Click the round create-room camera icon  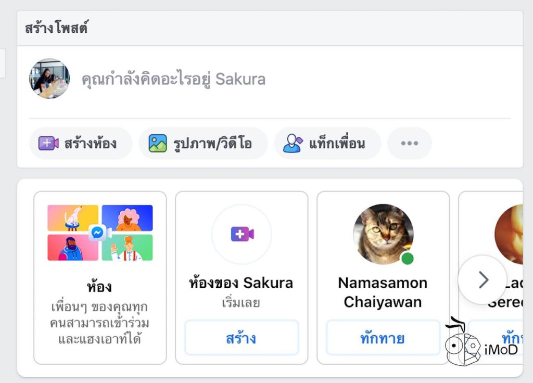point(242,234)
